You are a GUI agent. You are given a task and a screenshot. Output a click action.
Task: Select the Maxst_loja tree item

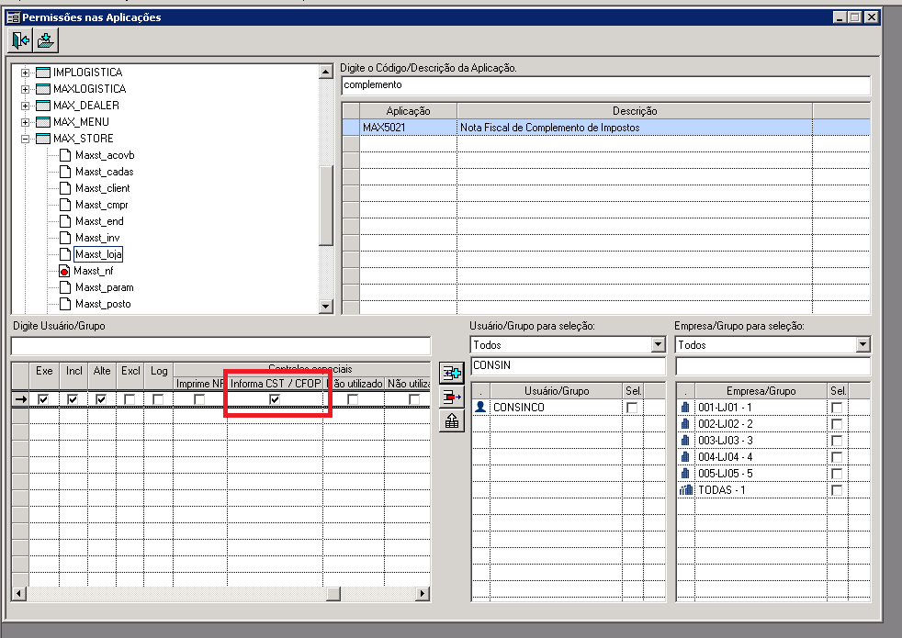[x=98, y=254]
